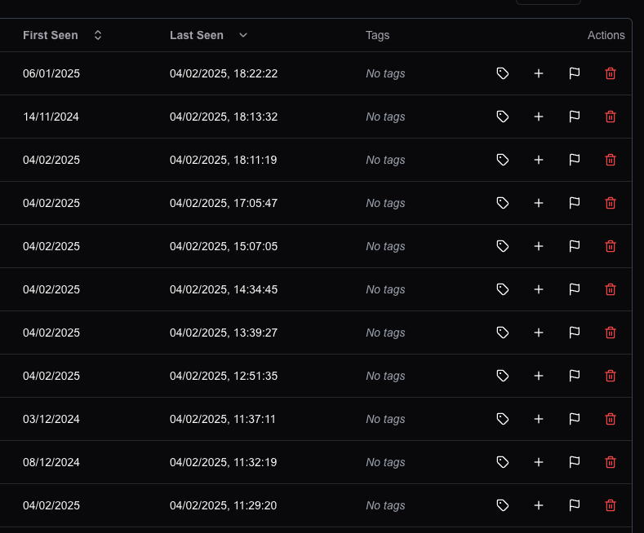Click No tags in the 18:13:32 row
644x533 pixels.
click(x=385, y=117)
